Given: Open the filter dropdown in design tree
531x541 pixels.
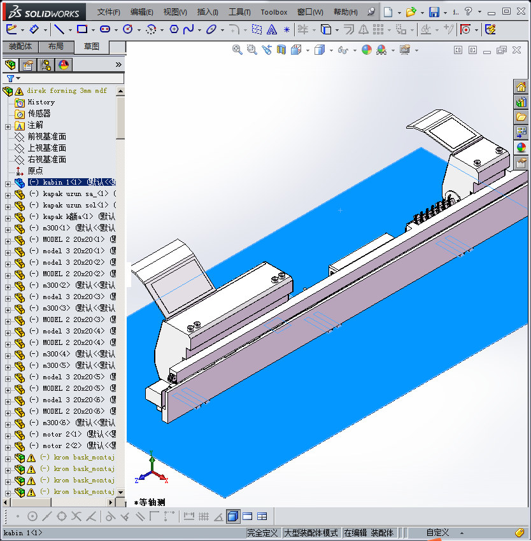Looking at the screenshot, I should click(18, 78).
